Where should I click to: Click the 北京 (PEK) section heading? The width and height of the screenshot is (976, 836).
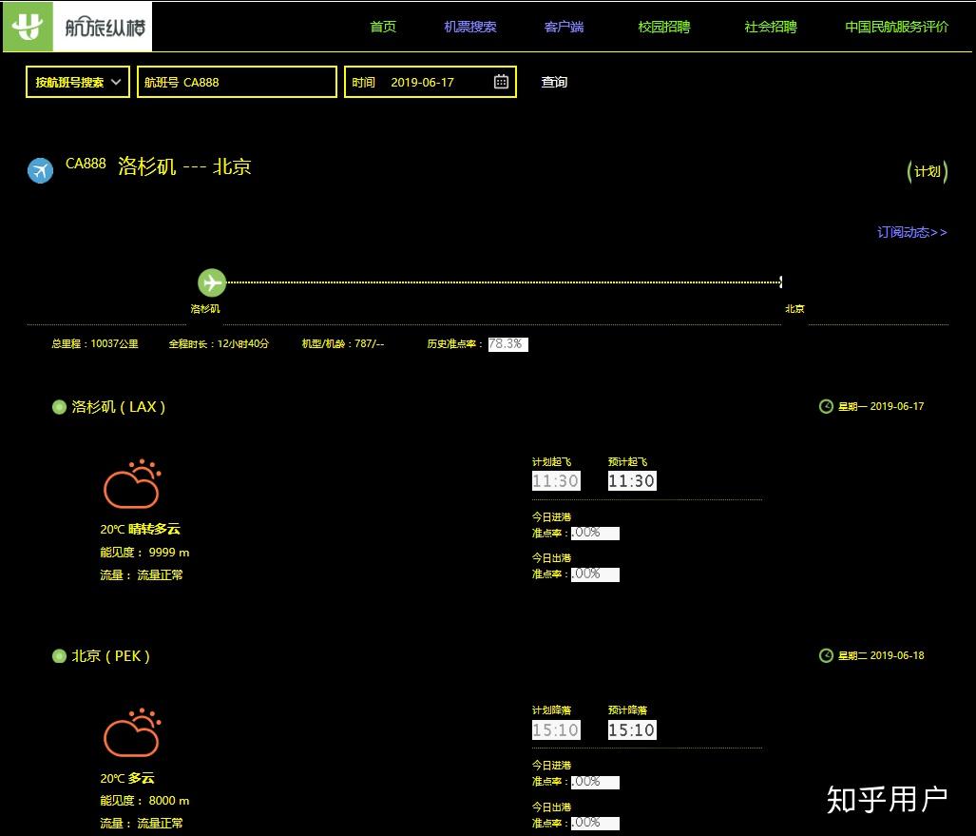[x=111, y=656]
